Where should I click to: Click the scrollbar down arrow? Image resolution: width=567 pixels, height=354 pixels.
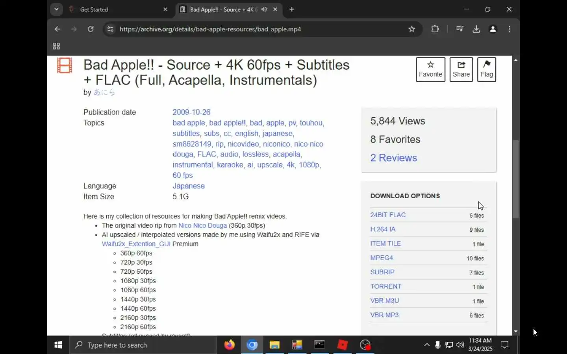(x=516, y=332)
